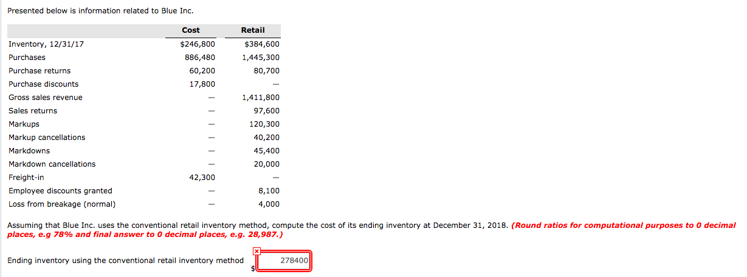Click the Markdowns value 45,400
The image size is (747, 277).
[x=267, y=151]
